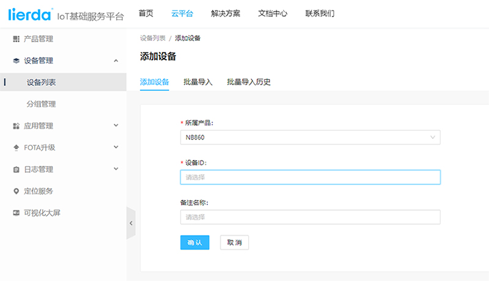The image size is (489, 281).
Task: Click the 应用管理 icon
Action: click(x=16, y=126)
